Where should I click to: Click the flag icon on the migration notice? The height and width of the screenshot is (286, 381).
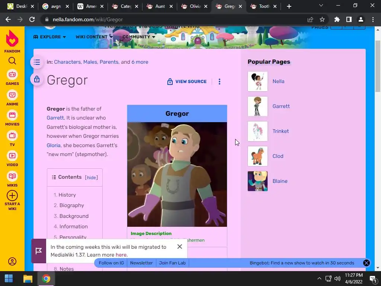39,251
